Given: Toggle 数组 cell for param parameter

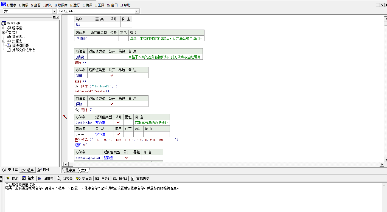Looking at the screenshot, I should [138, 134].
